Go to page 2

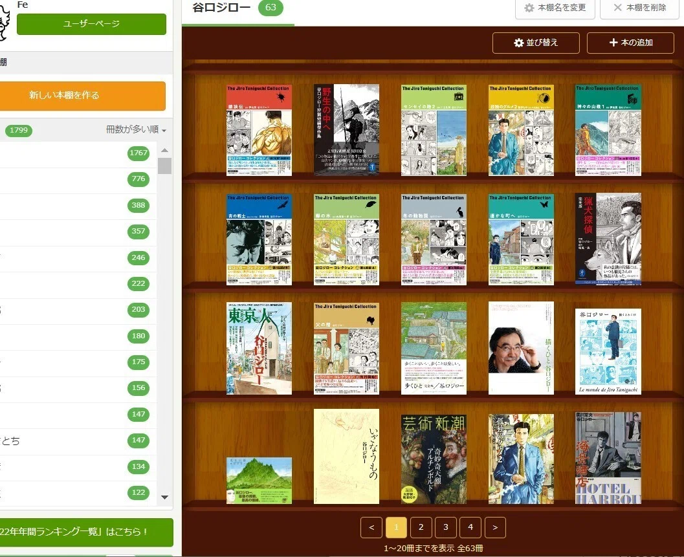pos(421,527)
